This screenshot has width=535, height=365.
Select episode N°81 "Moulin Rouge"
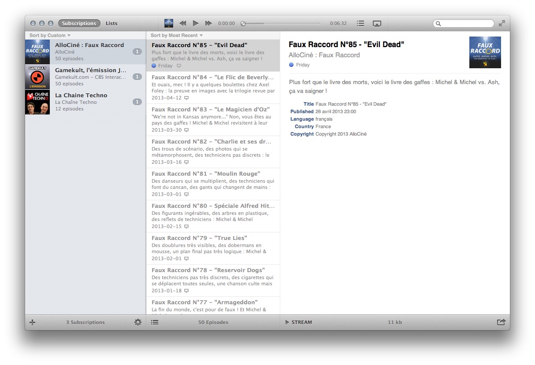(213, 184)
